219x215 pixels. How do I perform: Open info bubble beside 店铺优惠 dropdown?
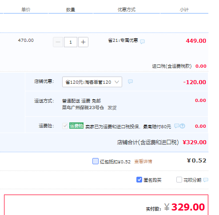(x=130, y=81)
